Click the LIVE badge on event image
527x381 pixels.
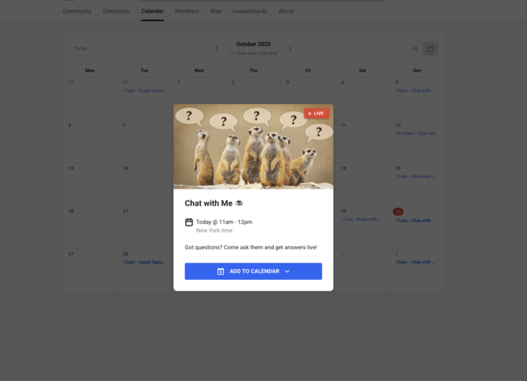pyautogui.click(x=316, y=113)
